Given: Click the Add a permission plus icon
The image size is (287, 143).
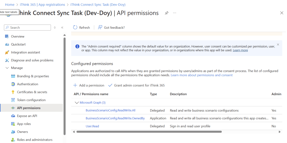Looking at the screenshot, I should pyautogui.click(x=75, y=85).
